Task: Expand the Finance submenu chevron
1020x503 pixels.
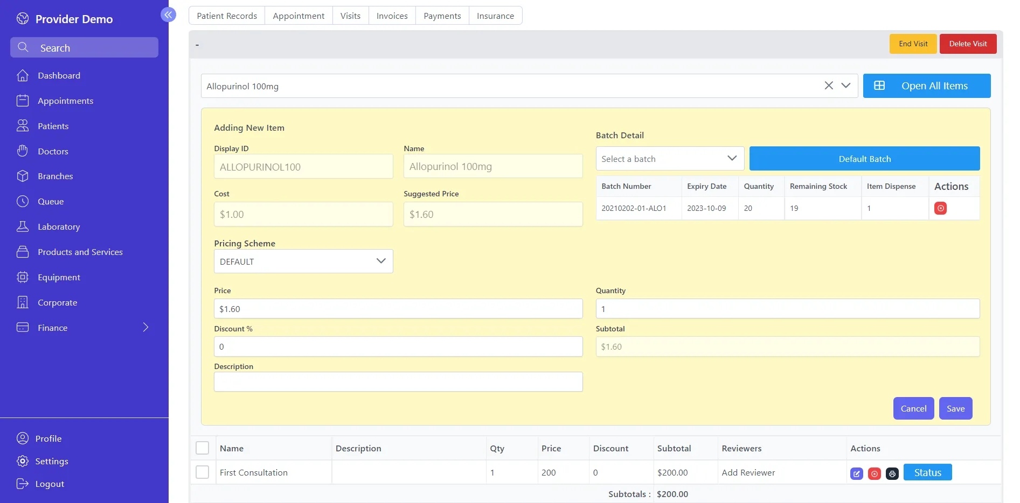Action: pyautogui.click(x=145, y=327)
